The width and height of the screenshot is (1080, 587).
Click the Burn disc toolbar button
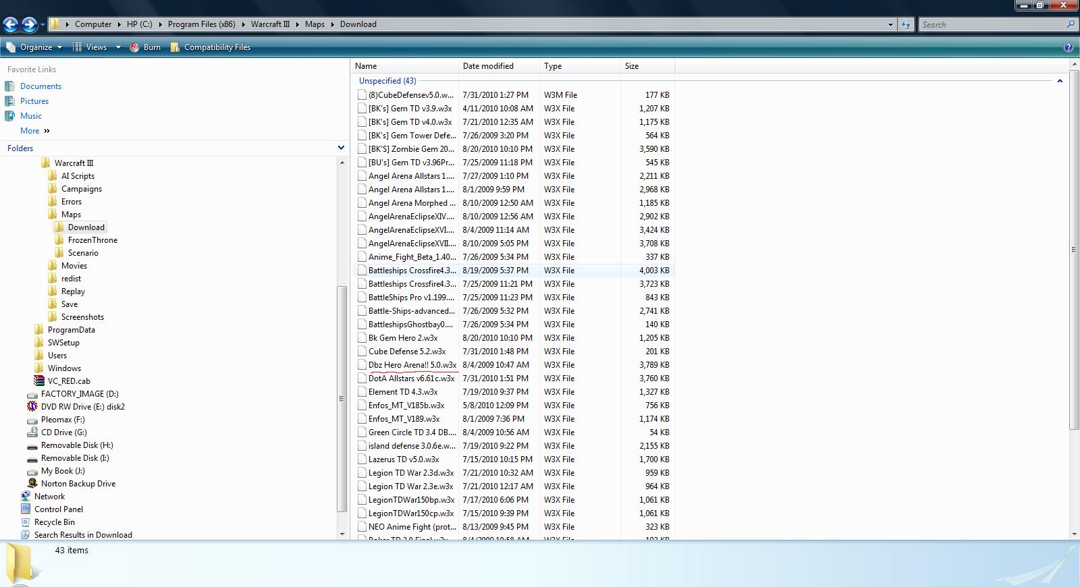(x=145, y=47)
